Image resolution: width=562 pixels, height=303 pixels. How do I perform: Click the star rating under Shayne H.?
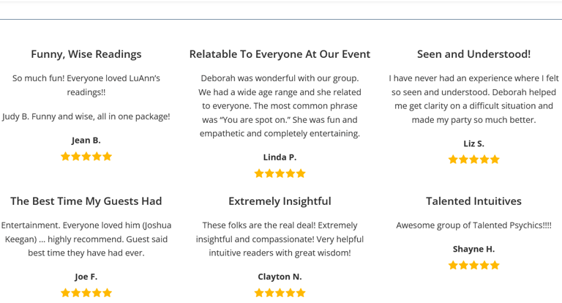click(x=473, y=265)
